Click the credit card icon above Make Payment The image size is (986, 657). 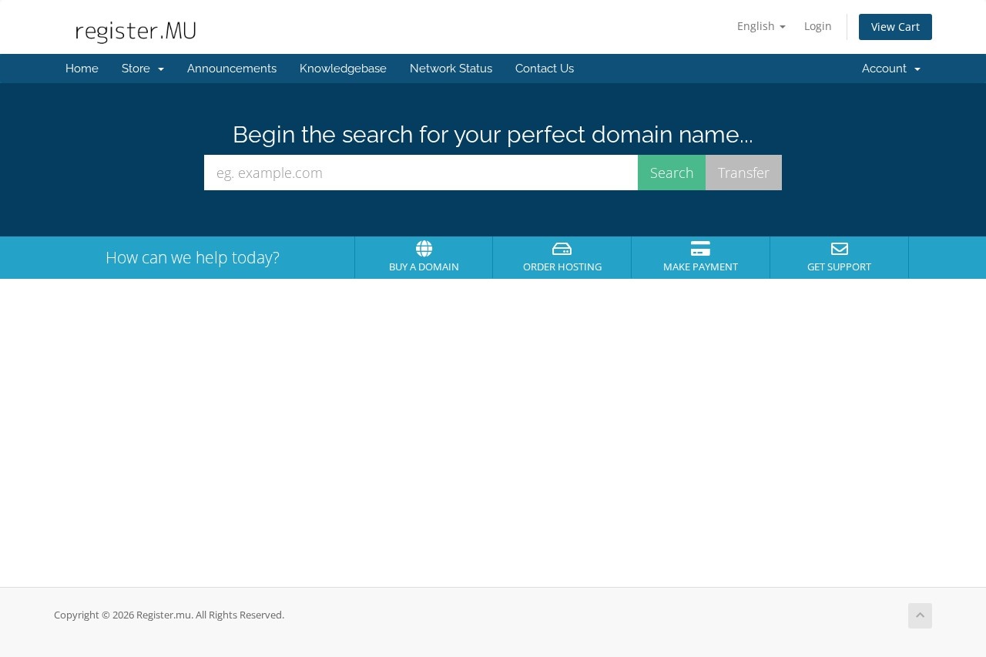pyautogui.click(x=700, y=248)
